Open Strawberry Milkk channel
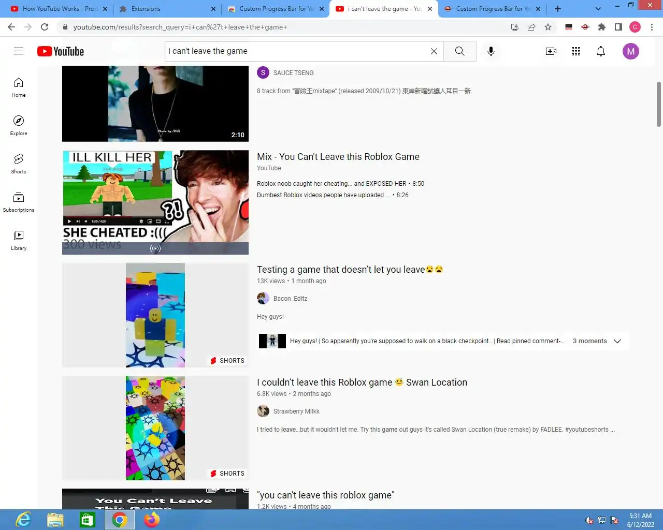The image size is (663, 530). pos(296,411)
